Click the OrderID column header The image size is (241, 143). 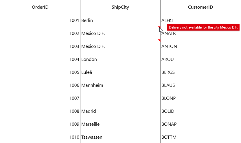tap(40, 7)
